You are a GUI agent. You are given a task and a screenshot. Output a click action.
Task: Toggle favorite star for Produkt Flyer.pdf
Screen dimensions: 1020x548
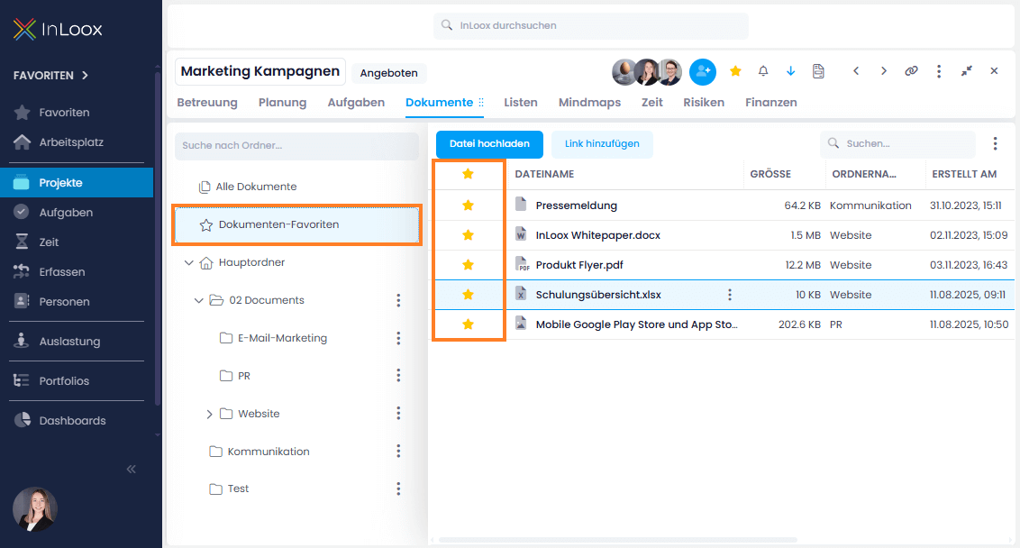pos(468,264)
